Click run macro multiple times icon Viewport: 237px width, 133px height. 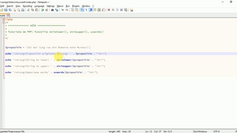(x=121, y=10)
